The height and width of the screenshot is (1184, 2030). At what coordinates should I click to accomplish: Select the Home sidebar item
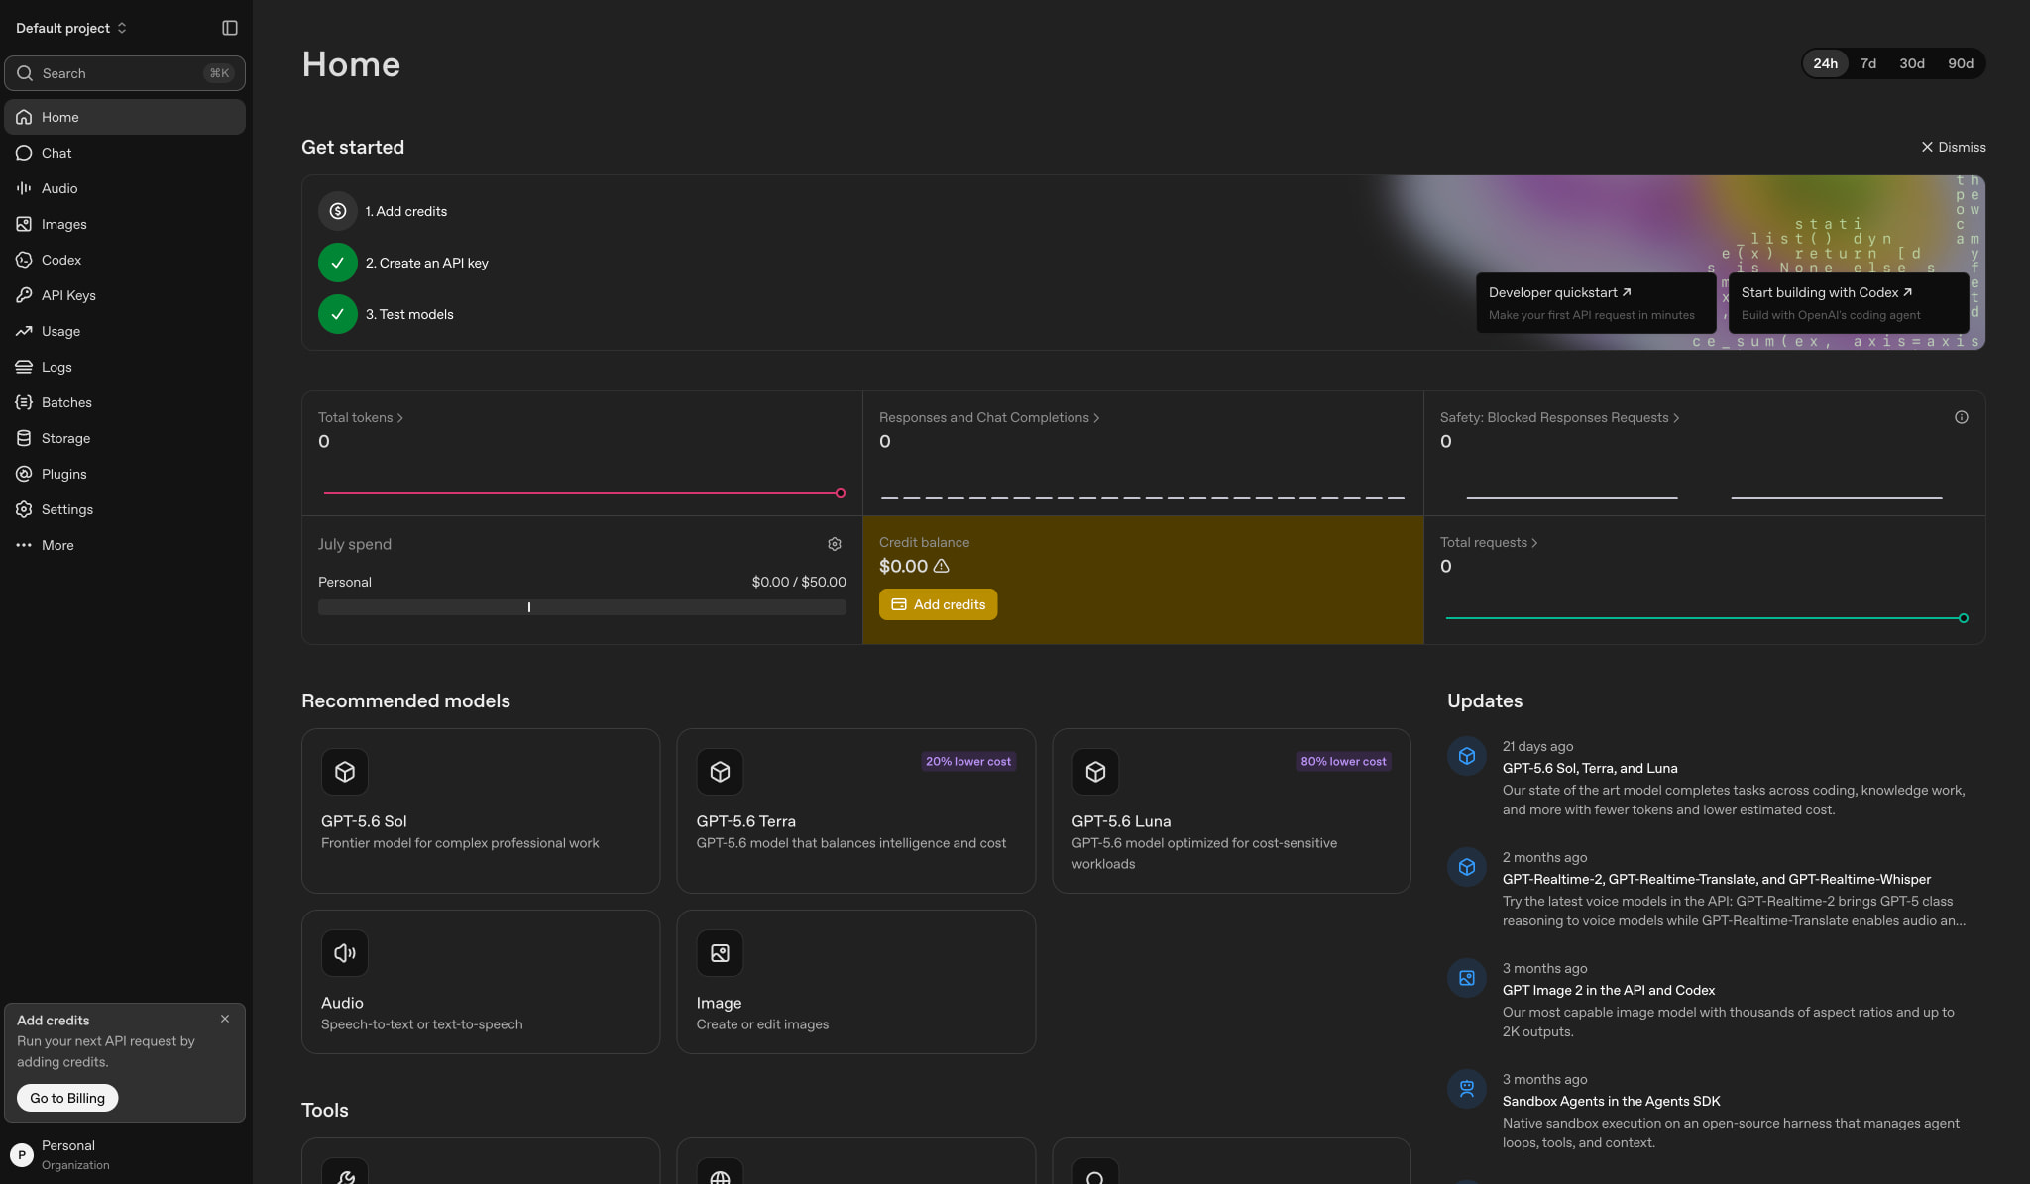click(x=125, y=117)
